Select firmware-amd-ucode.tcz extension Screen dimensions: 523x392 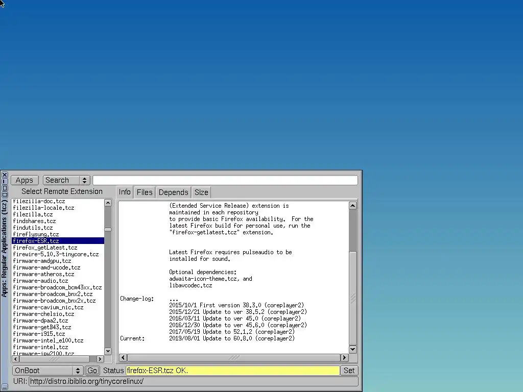(58, 267)
